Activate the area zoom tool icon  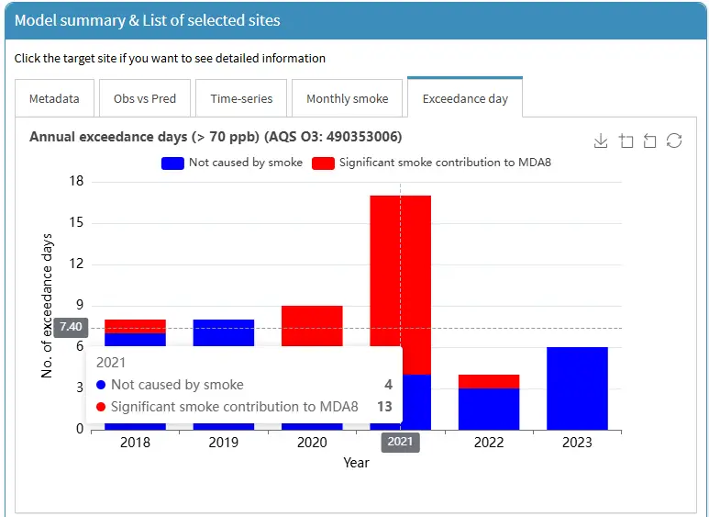[x=626, y=140]
